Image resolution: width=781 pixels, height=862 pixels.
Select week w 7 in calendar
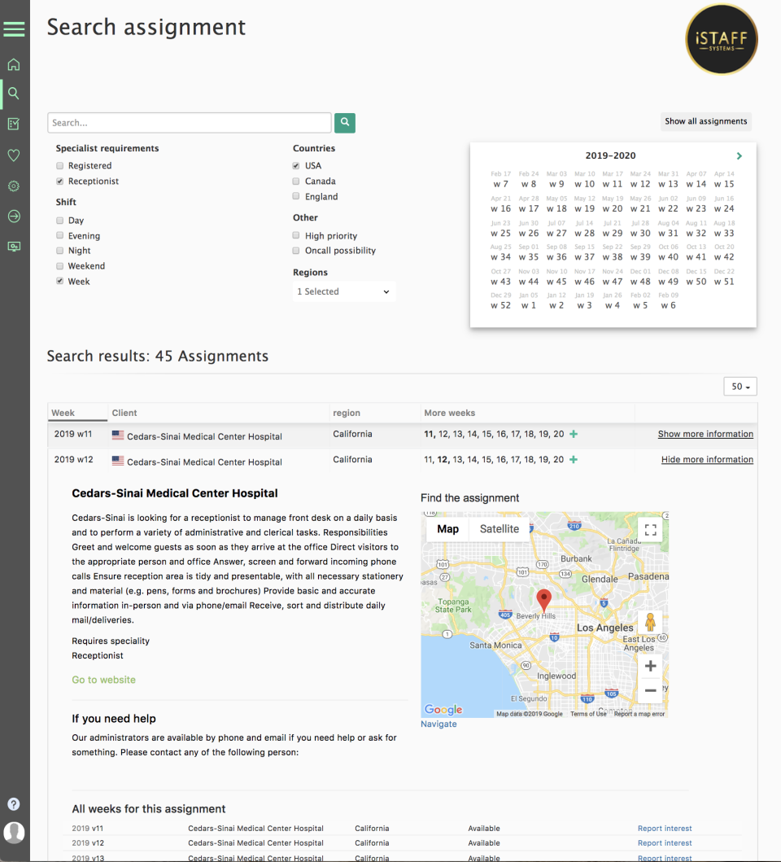[x=500, y=184]
